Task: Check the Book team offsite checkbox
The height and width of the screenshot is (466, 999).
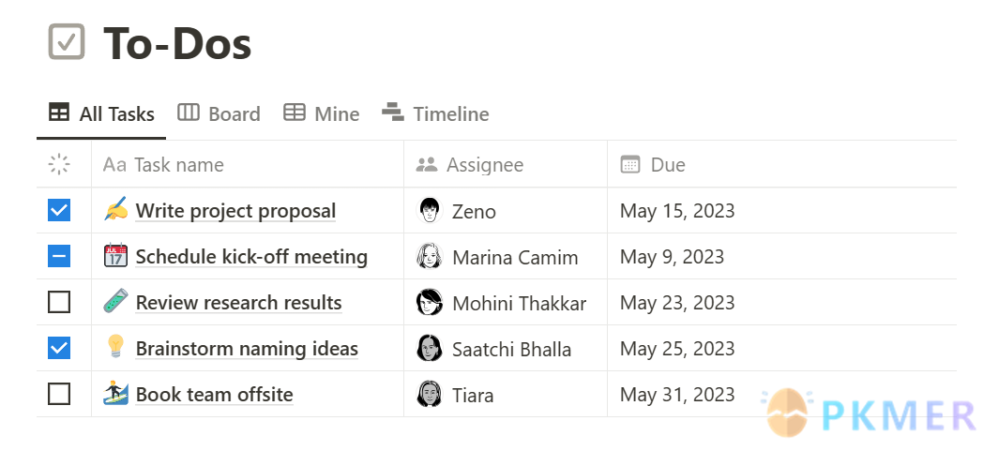Action: 59,394
